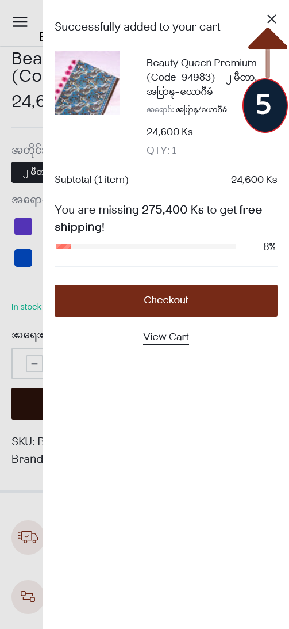The width and height of the screenshot is (289, 629).
Task: Click the delivery truck icon
Action: coord(28,537)
